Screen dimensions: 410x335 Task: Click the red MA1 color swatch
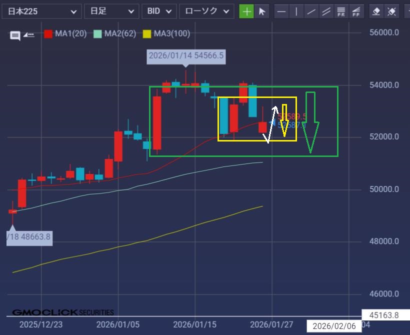[48, 34]
